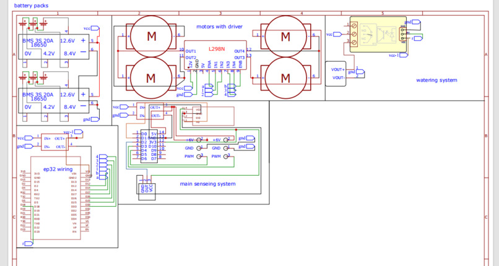Select the yellow relay module symbol
The width and height of the screenshot is (499, 266).
coord(378,34)
